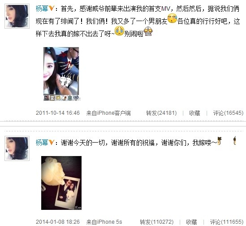246x226 pixels.
Task: Click the orange V verified badge in first post
Action: point(51,9)
